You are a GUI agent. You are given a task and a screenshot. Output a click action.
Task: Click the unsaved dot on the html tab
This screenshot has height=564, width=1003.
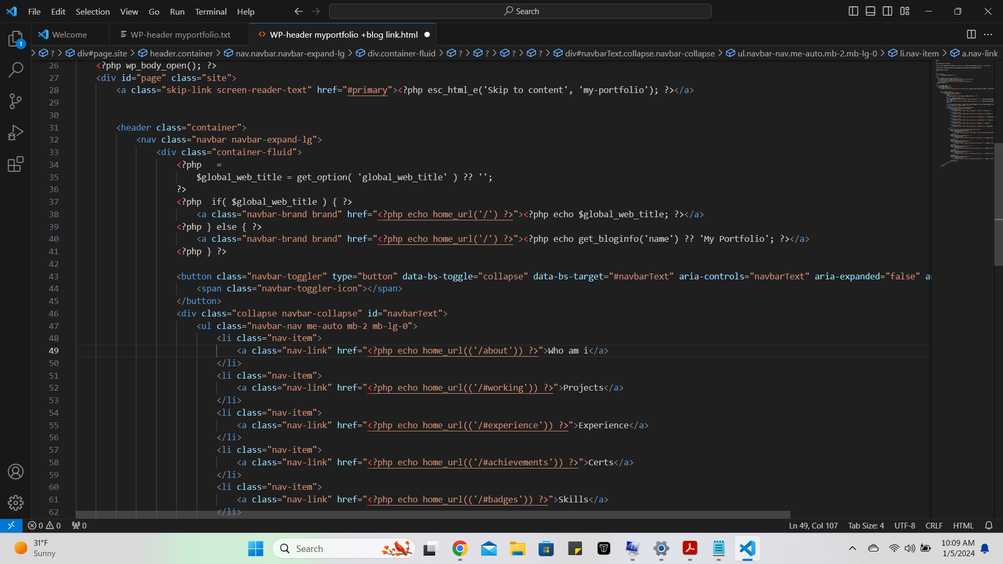(427, 34)
